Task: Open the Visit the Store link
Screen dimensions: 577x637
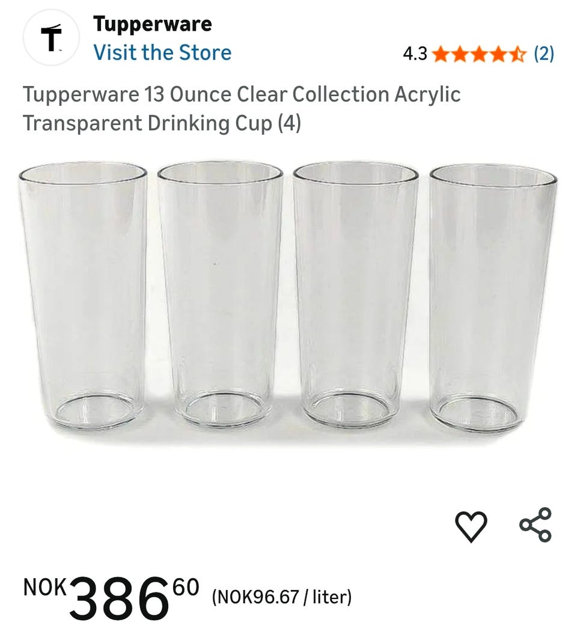Action: click(162, 52)
